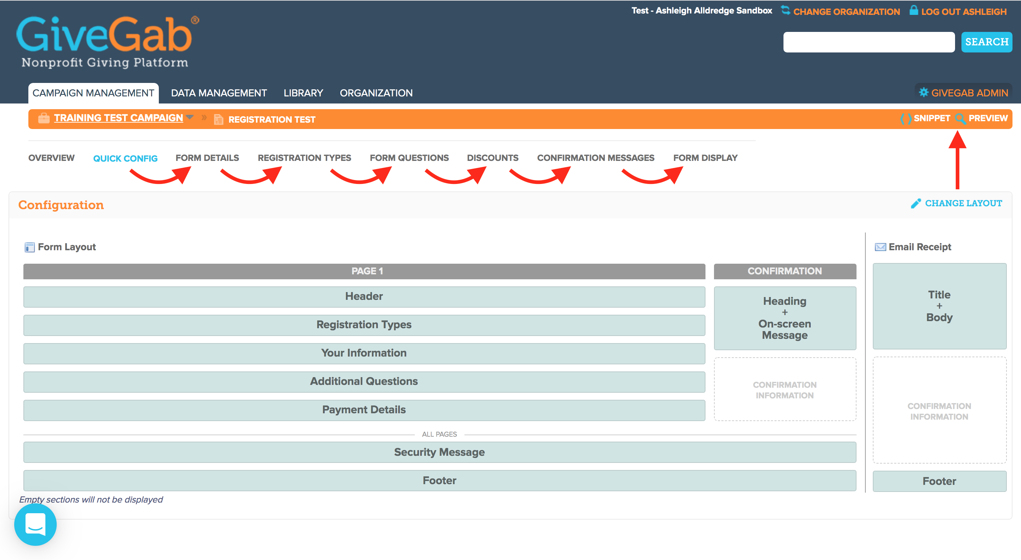This screenshot has height=560, width=1021.
Task: Click the Preview link
Action: pyautogui.click(x=988, y=118)
